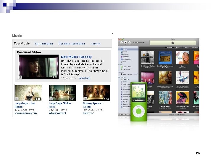213x160 pixels.
Task: Open the universalmusicgroup channel link
Action: [x=26, y=113]
